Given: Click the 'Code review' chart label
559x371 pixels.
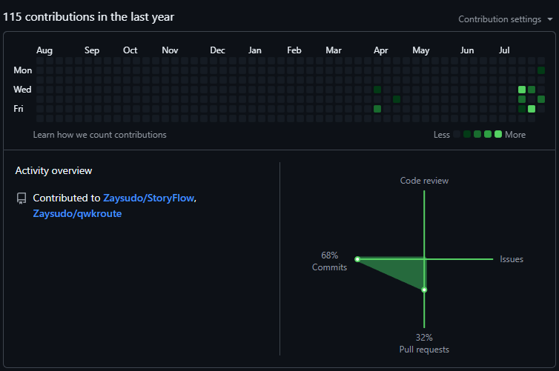Looking at the screenshot, I should tap(424, 181).
